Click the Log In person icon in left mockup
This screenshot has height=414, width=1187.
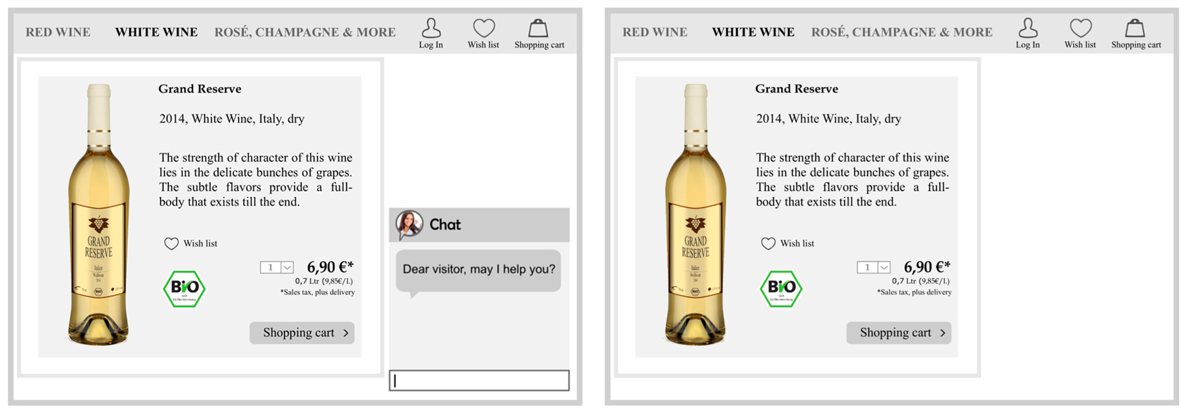coord(431,28)
